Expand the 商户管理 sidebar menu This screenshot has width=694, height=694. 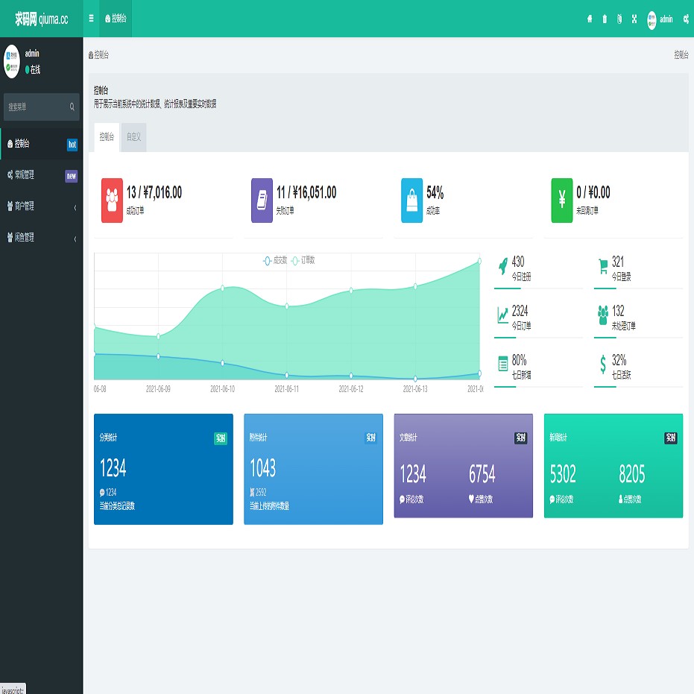[41, 206]
